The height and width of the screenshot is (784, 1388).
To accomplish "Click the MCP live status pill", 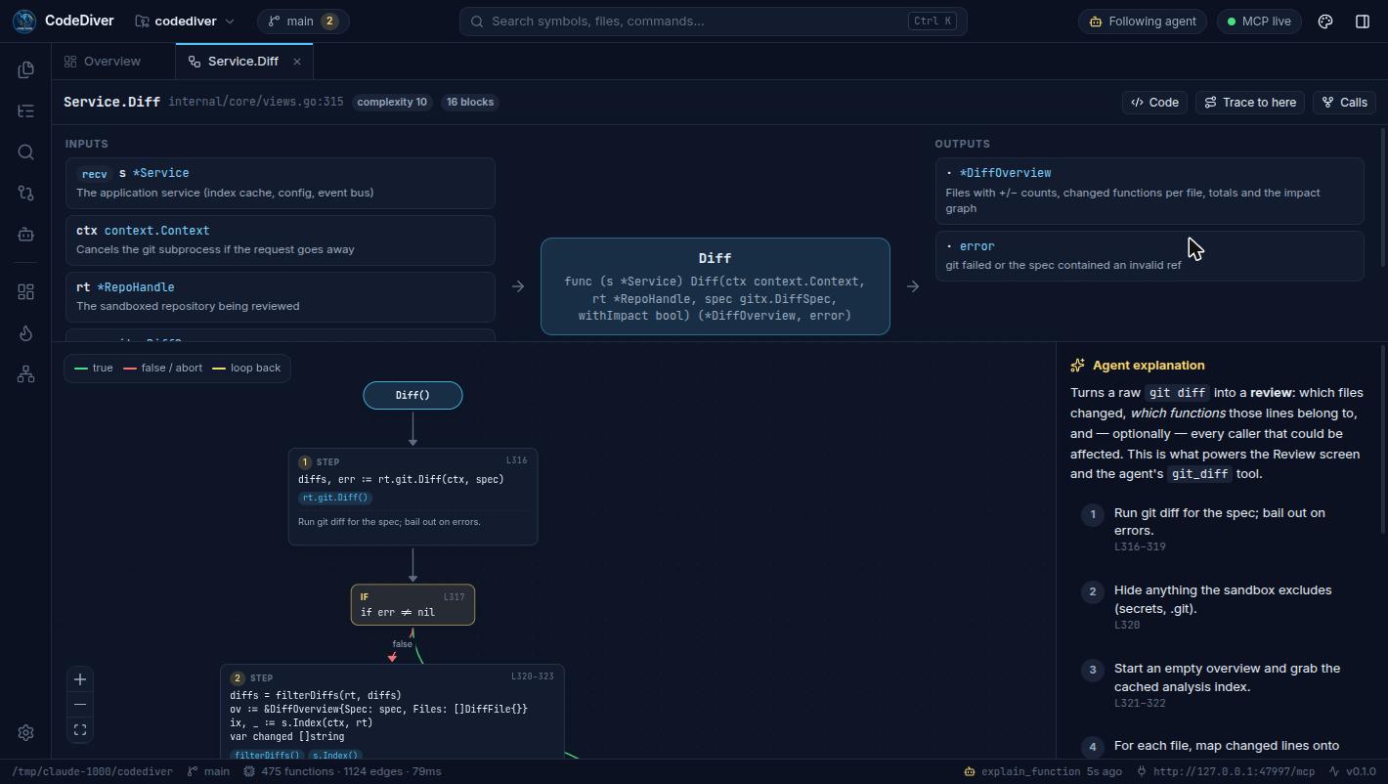I will click(x=1259, y=22).
